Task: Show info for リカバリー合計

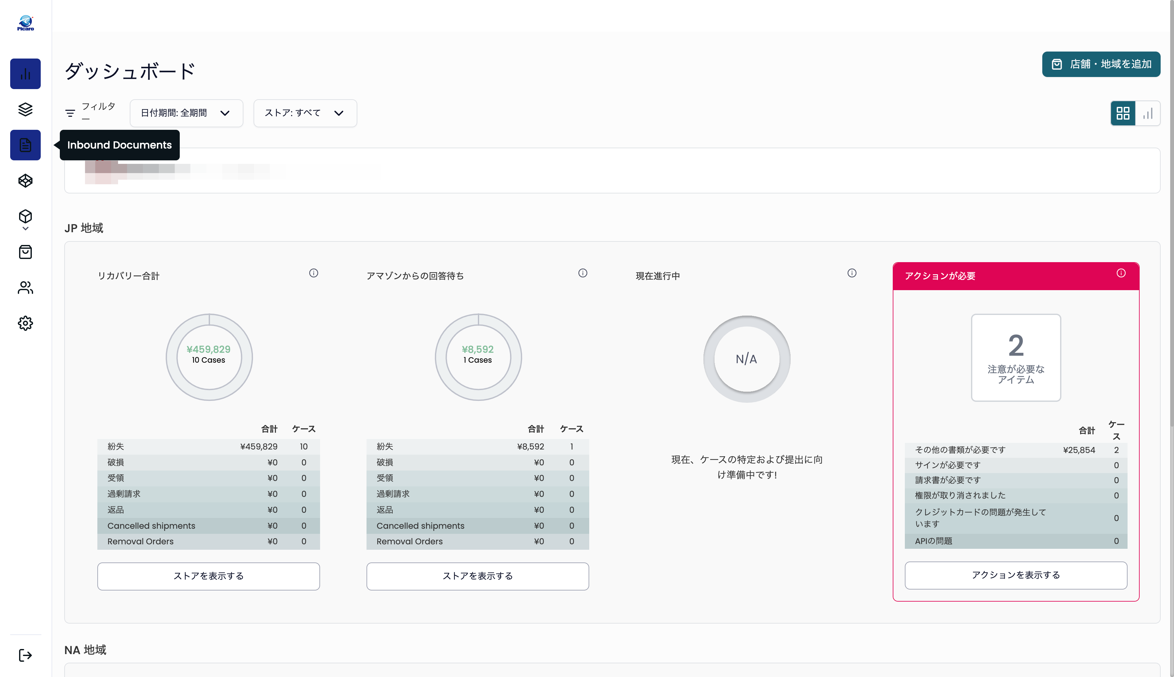Action: pos(314,273)
